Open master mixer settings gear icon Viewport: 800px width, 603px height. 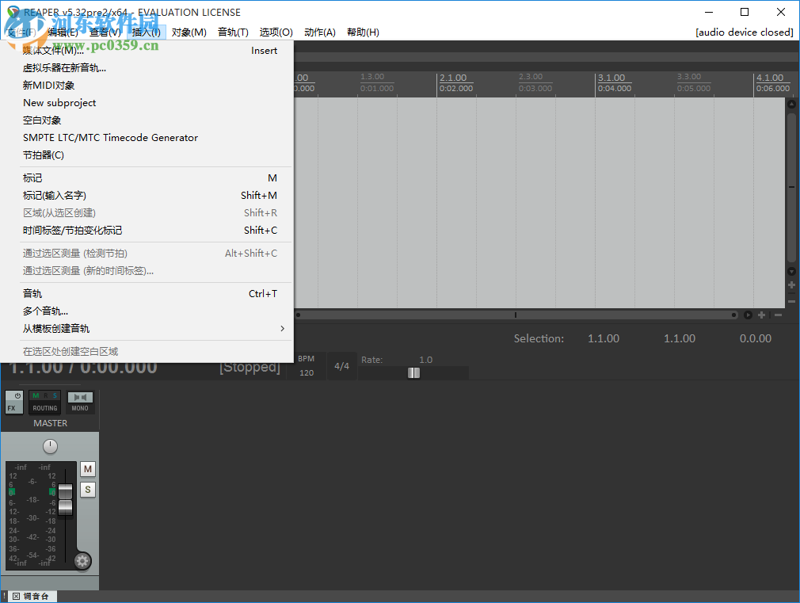[82, 561]
